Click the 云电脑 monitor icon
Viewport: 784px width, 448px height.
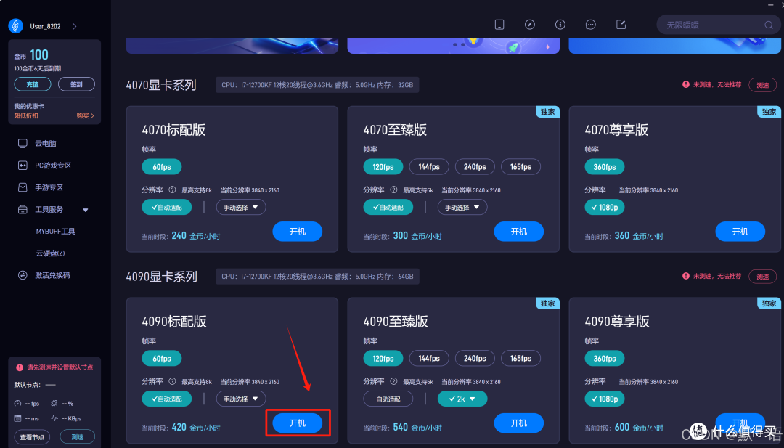pos(23,144)
